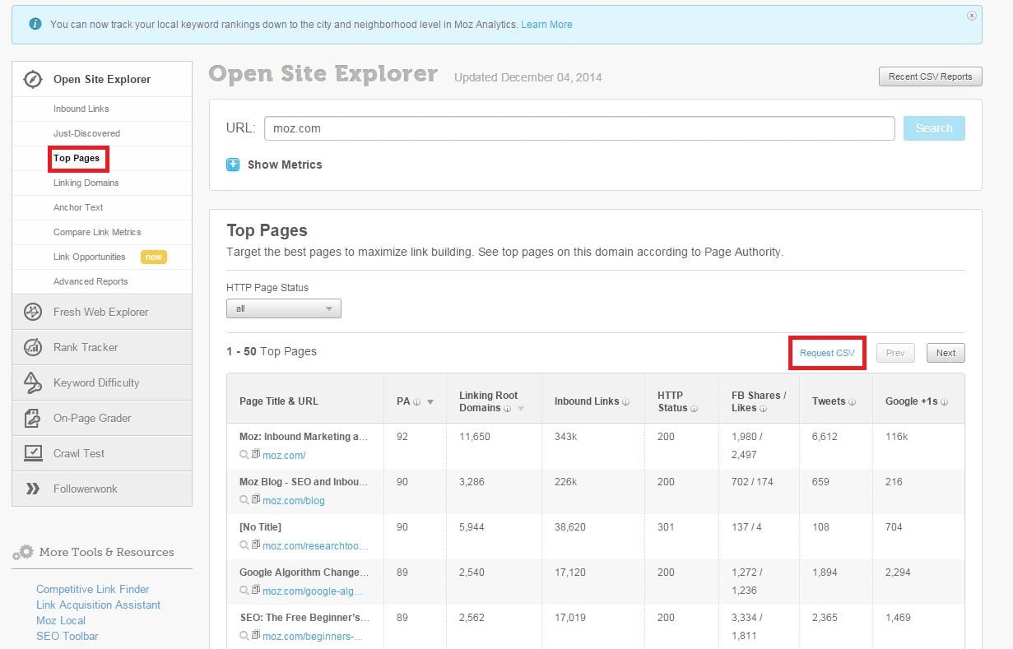Open the HTTP Page Status dropdown
1013x649 pixels.
click(283, 308)
